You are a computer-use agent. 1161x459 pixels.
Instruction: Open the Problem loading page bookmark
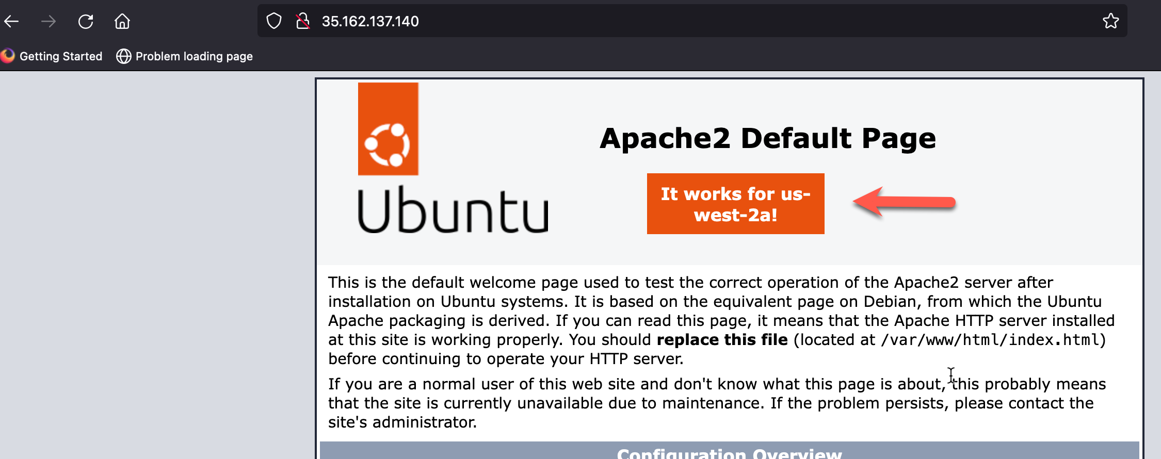(184, 56)
